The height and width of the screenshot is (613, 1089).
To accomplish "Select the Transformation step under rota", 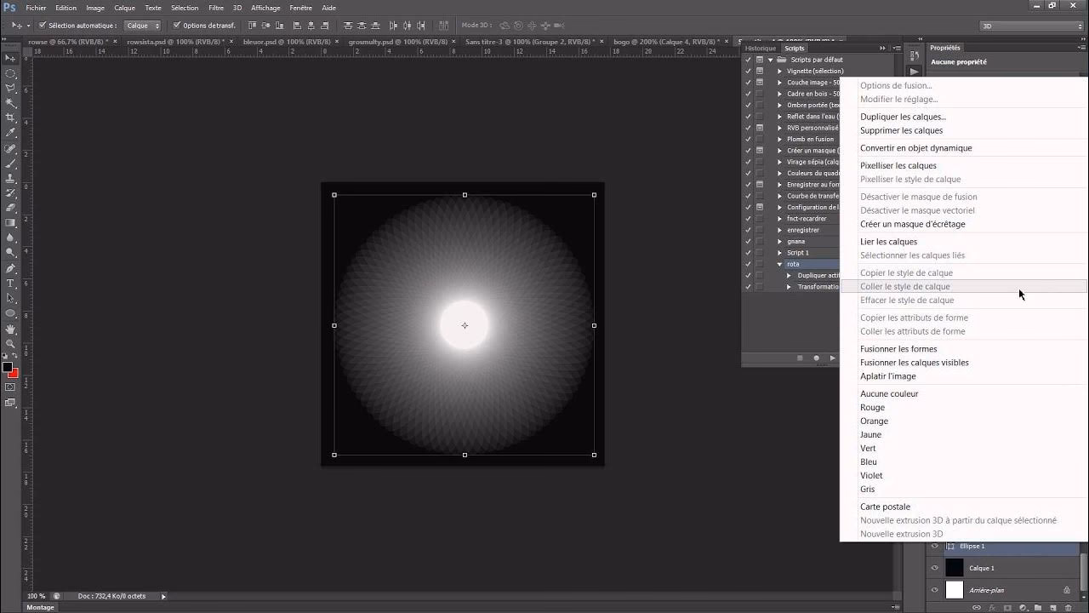I will pyautogui.click(x=818, y=287).
